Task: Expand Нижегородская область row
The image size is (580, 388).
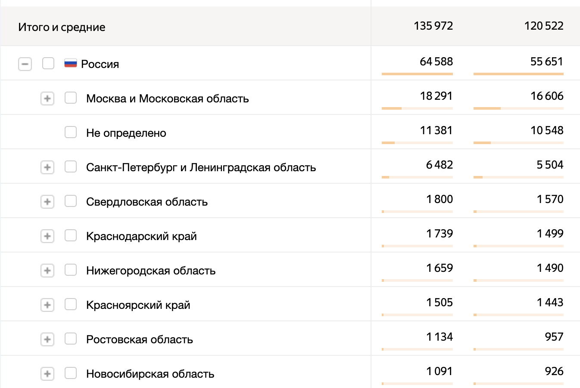Action: (x=47, y=271)
